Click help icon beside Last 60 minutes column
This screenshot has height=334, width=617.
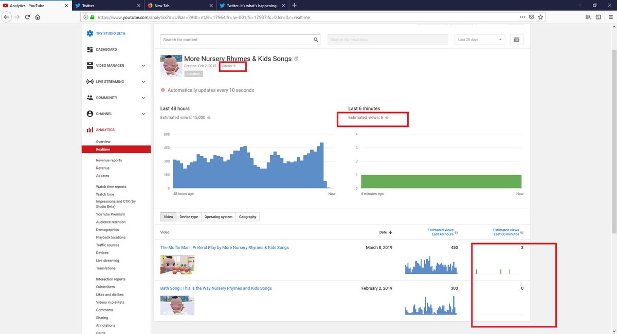pyautogui.click(x=522, y=232)
